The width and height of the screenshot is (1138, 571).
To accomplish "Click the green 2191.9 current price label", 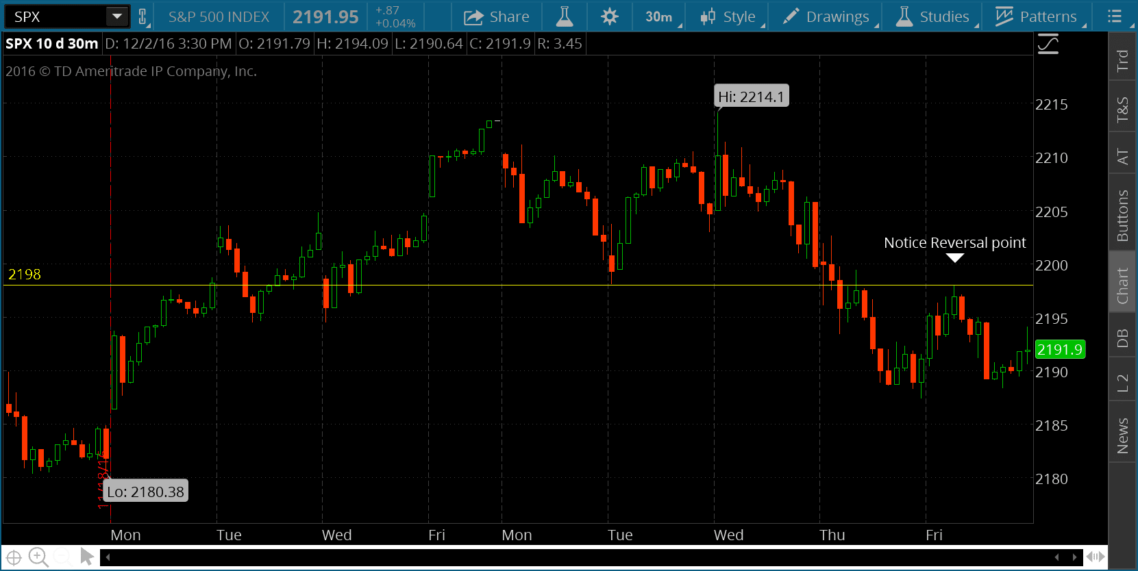I will [x=1060, y=349].
